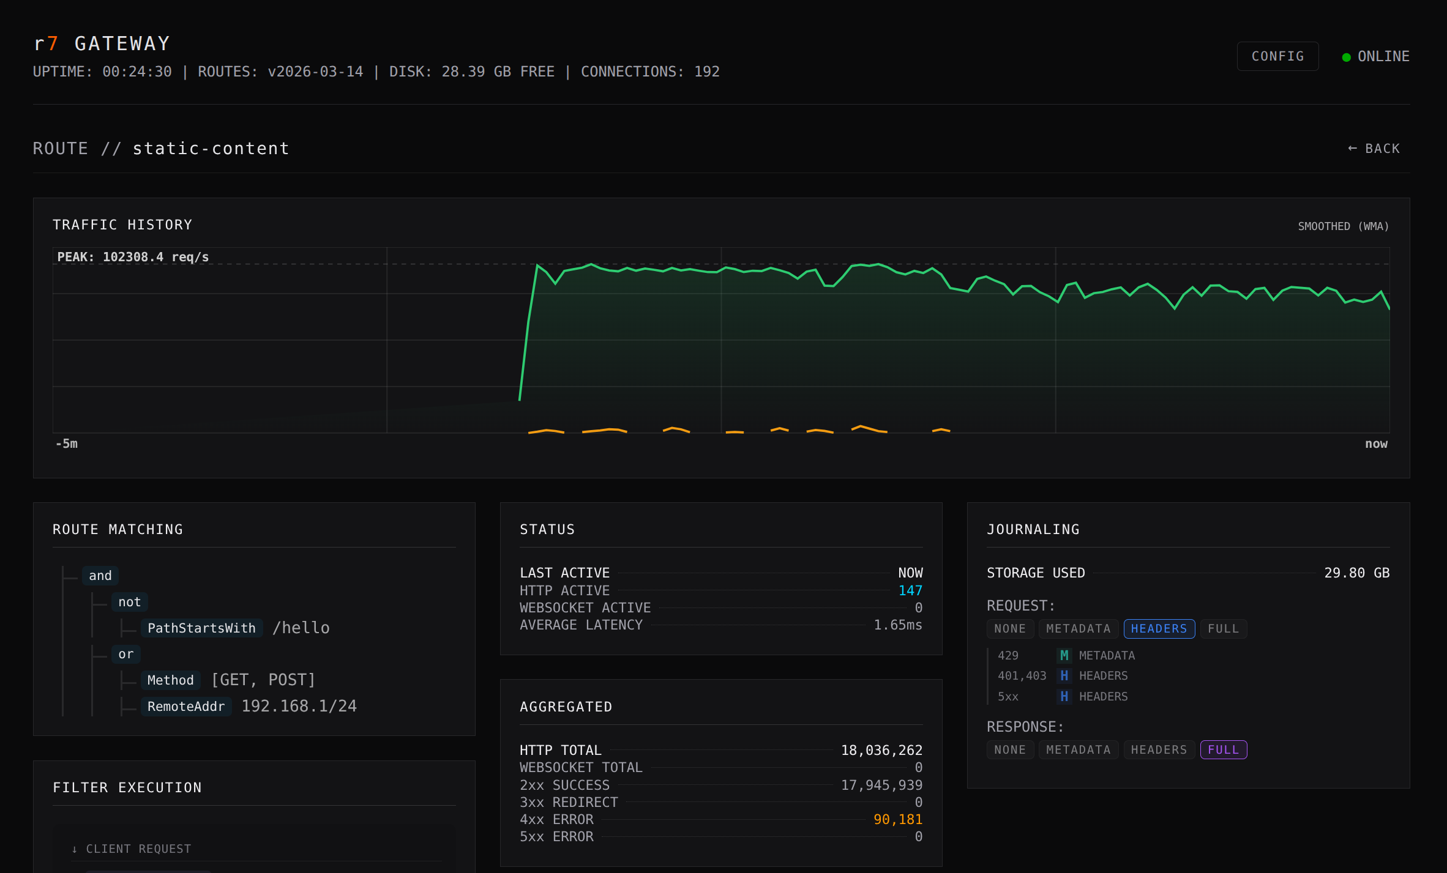Select response journaling METADATA

tap(1078, 749)
